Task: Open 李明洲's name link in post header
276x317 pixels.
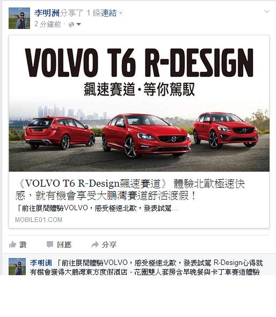Action: coord(47,13)
